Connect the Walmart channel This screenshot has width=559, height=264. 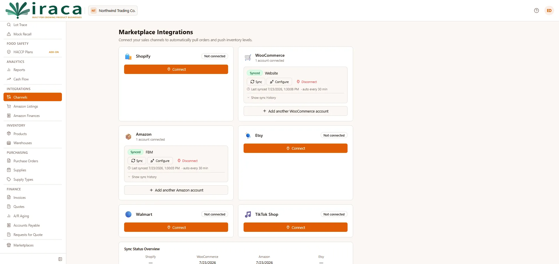[176, 227]
